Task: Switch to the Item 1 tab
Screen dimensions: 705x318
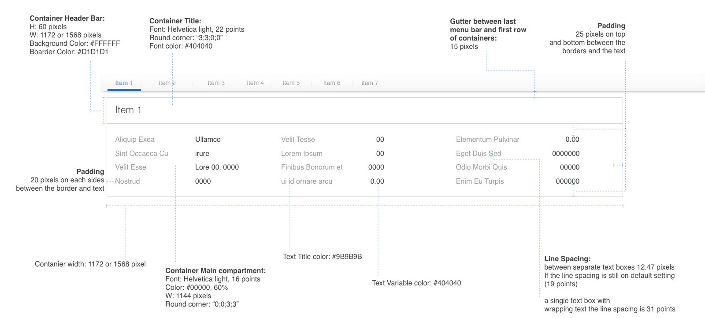Action: pyautogui.click(x=124, y=83)
